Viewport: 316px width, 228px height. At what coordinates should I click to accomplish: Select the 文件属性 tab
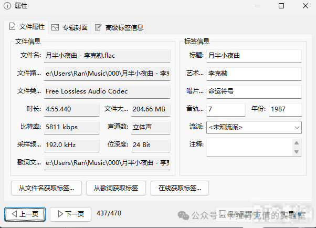(x=26, y=27)
